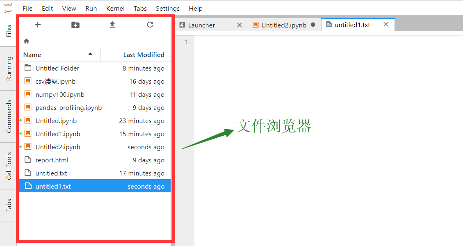Screen dimensions: 463x246
Task: Select csv读取.ipynb in file list
Action: (95, 81)
